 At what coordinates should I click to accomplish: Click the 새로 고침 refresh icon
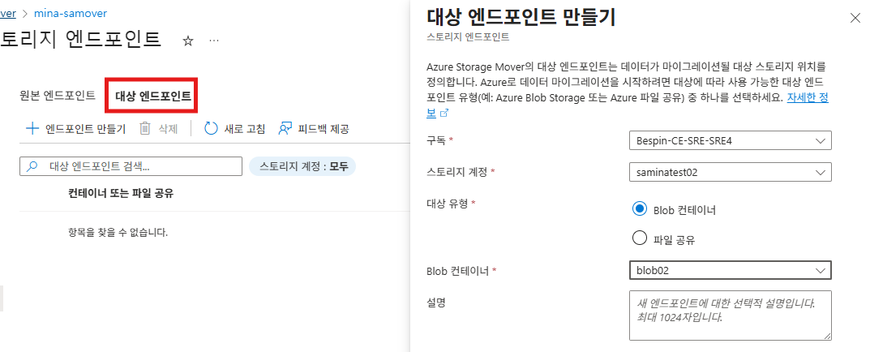[x=211, y=129]
